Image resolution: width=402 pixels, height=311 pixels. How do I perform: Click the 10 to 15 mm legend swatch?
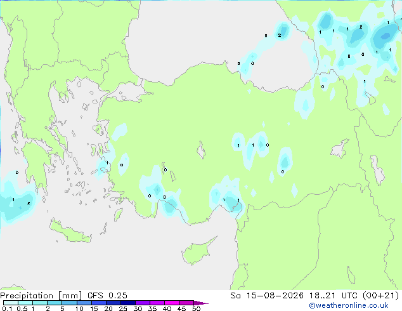point(84,303)
